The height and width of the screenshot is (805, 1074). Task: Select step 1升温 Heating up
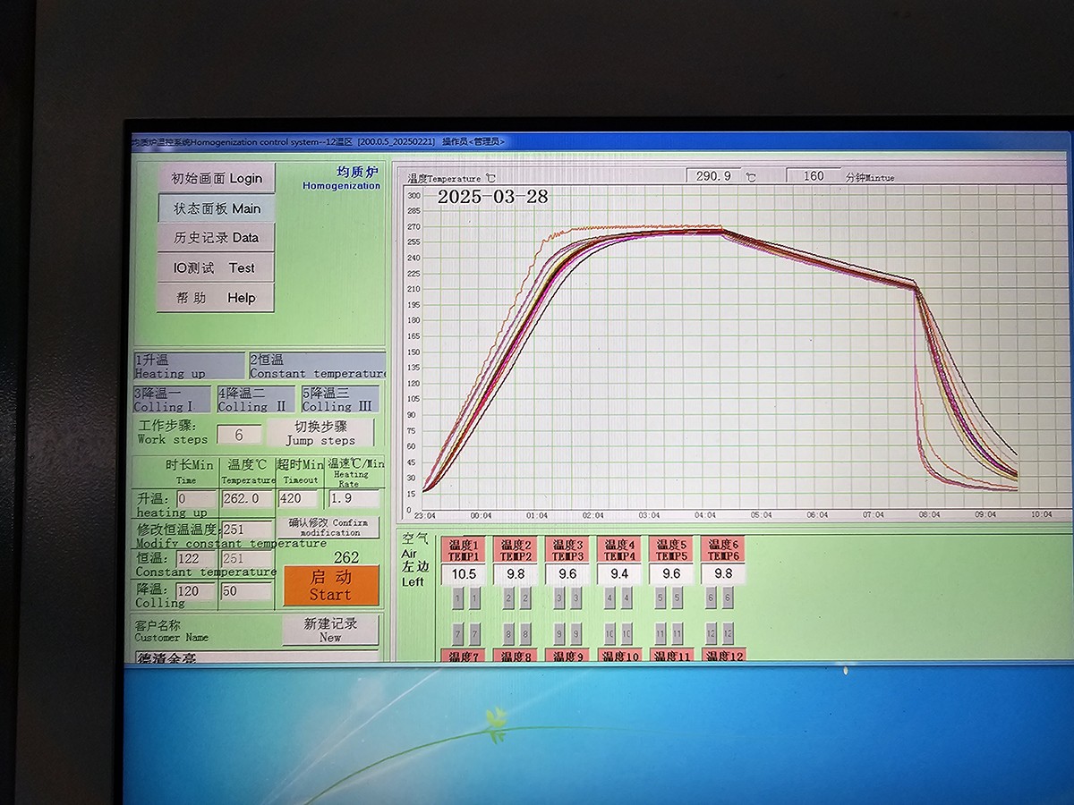click(x=189, y=366)
